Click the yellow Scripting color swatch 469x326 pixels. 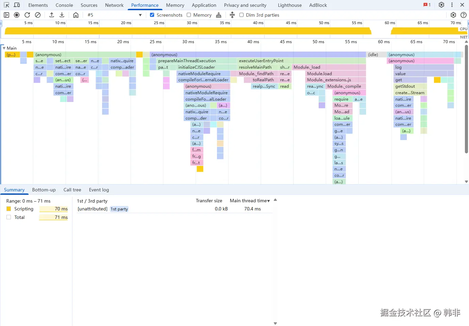click(9, 209)
